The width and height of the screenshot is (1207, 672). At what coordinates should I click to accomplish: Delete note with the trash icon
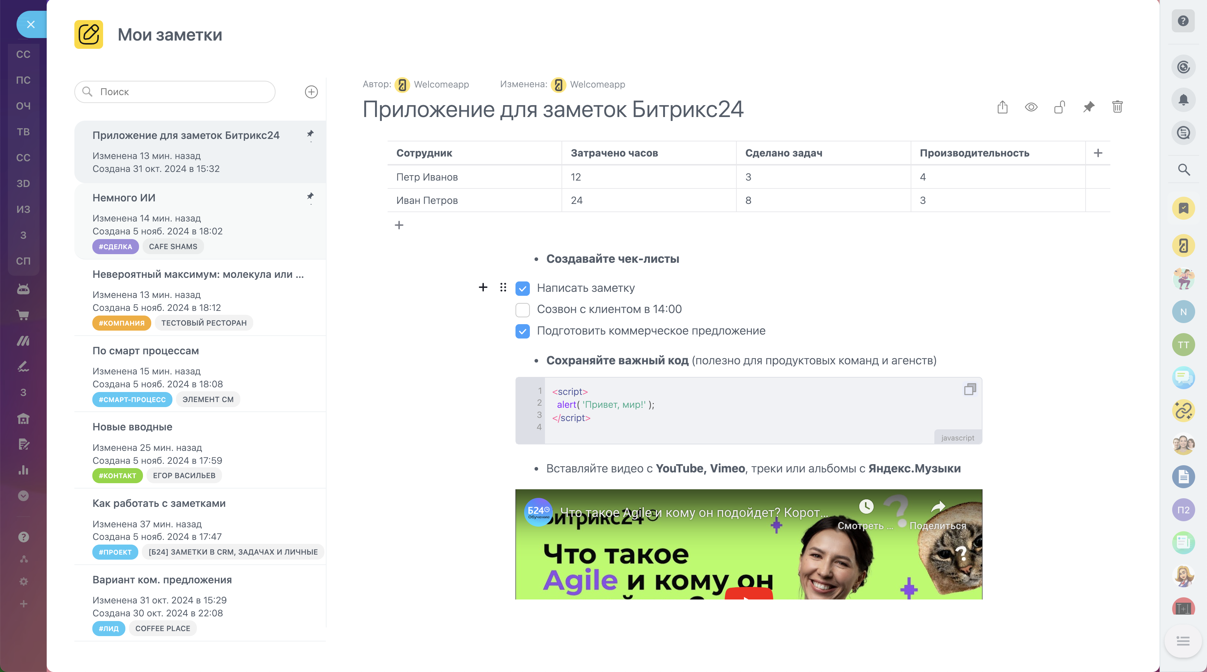(x=1117, y=107)
